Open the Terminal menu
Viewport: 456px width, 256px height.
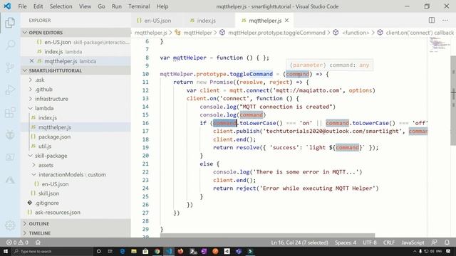(x=139, y=6)
